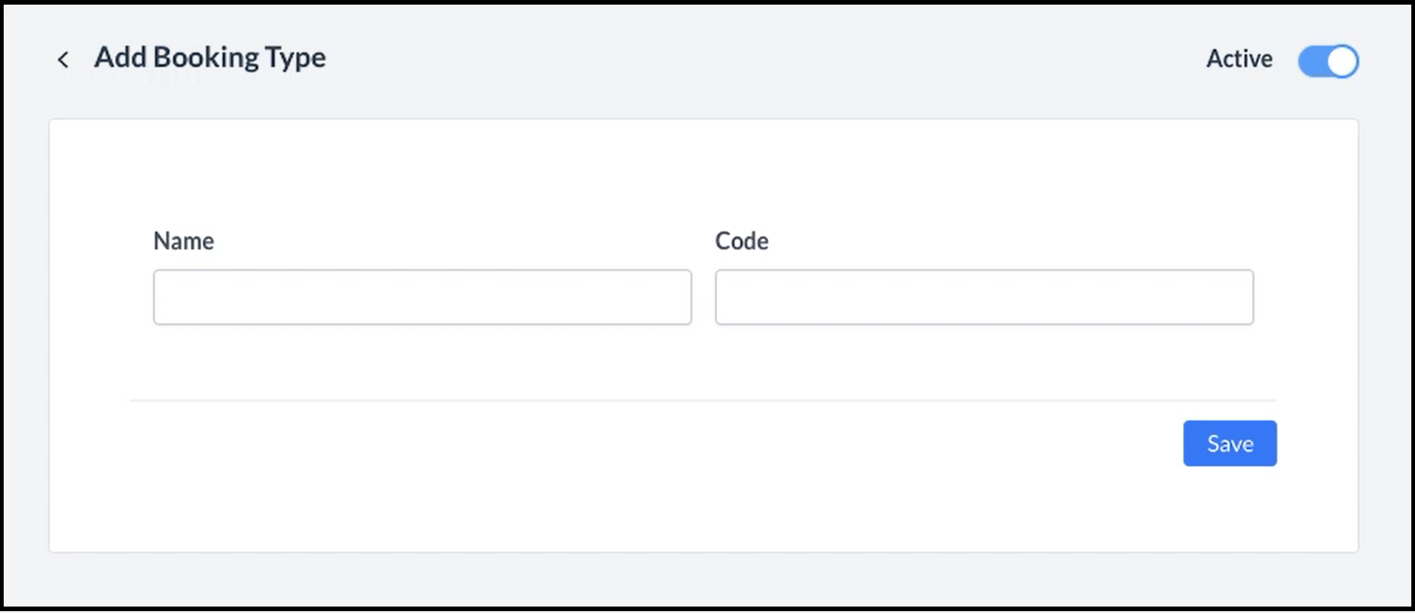Click the word Save on the button
Screen dimensions: 1415x613
(1229, 444)
